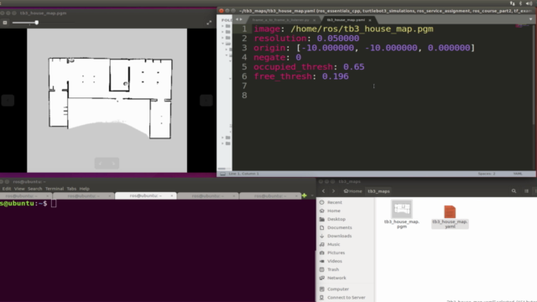Click the house map image in viewer
Viewport: 537px width, 302px height.
(107, 101)
